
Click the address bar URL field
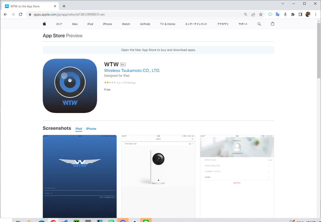tap(135, 15)
